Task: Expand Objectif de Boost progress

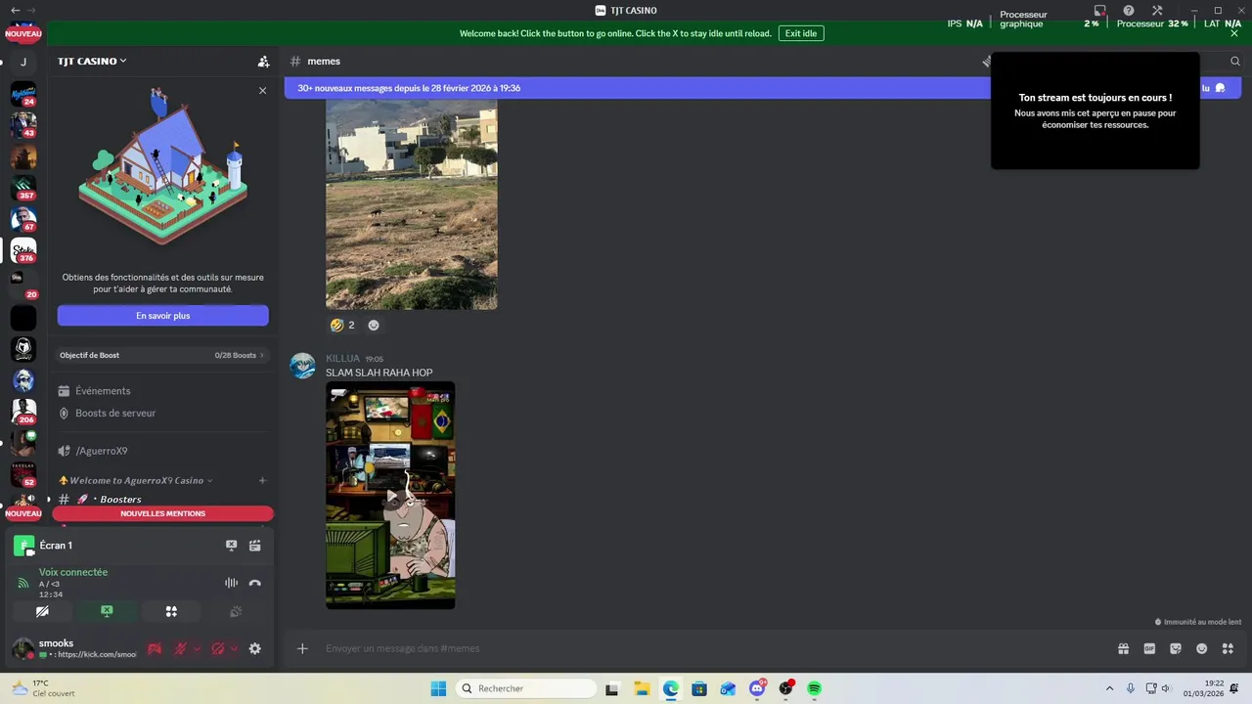Action: coord(162,355)
